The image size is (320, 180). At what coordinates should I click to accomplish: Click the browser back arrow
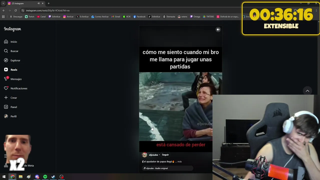point(3,10)
